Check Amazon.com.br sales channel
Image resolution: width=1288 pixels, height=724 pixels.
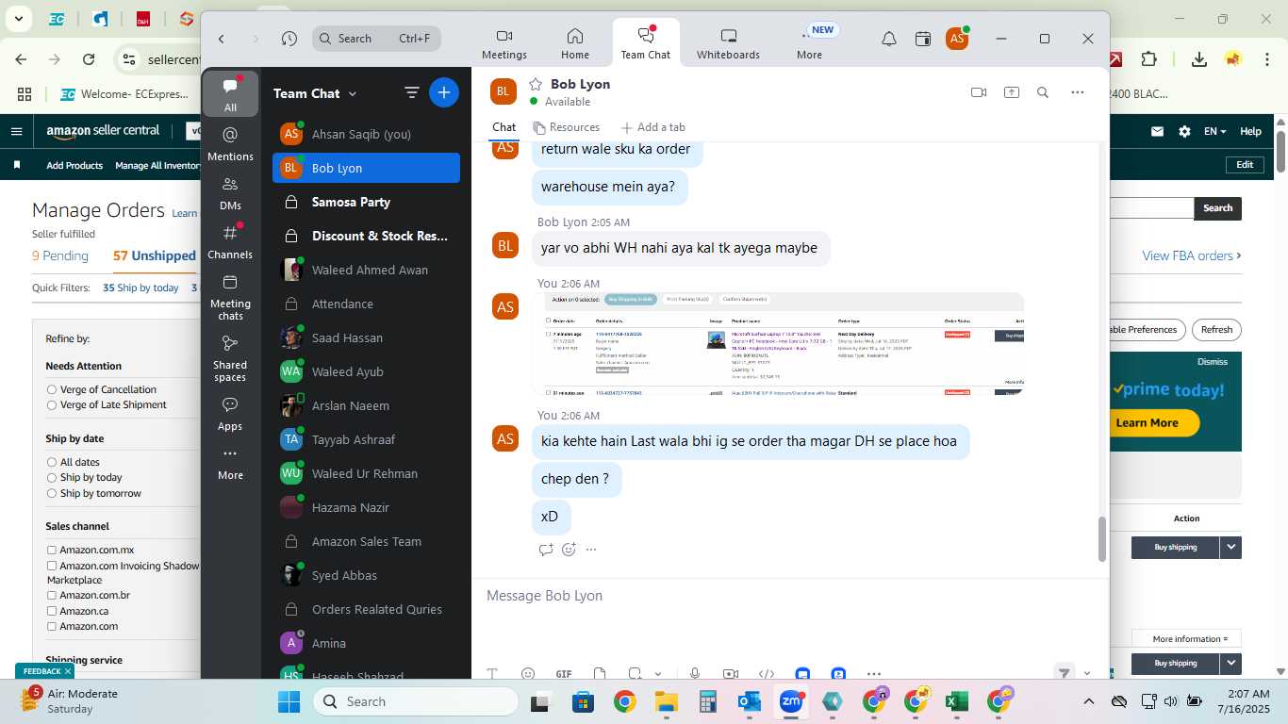pyautogui.click(x=52, y=596)
